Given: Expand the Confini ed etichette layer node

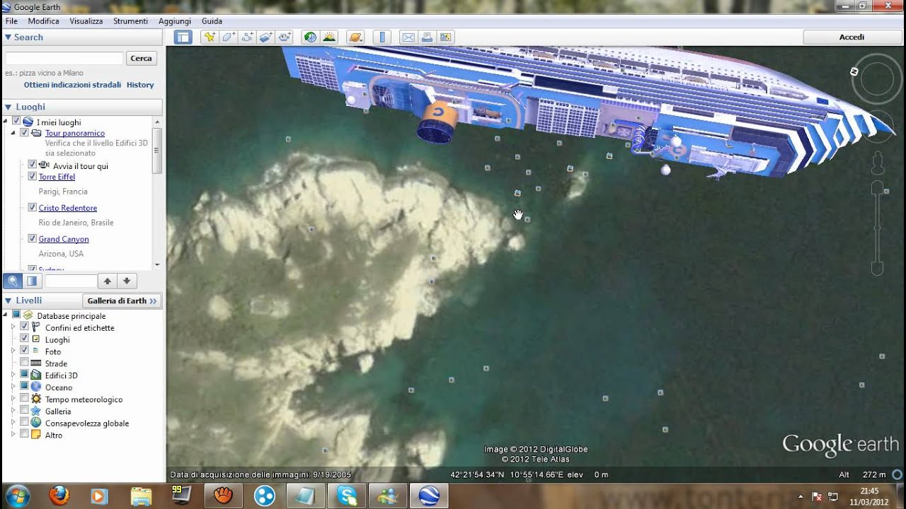Looking at the screenshot, I should point(13,327).
